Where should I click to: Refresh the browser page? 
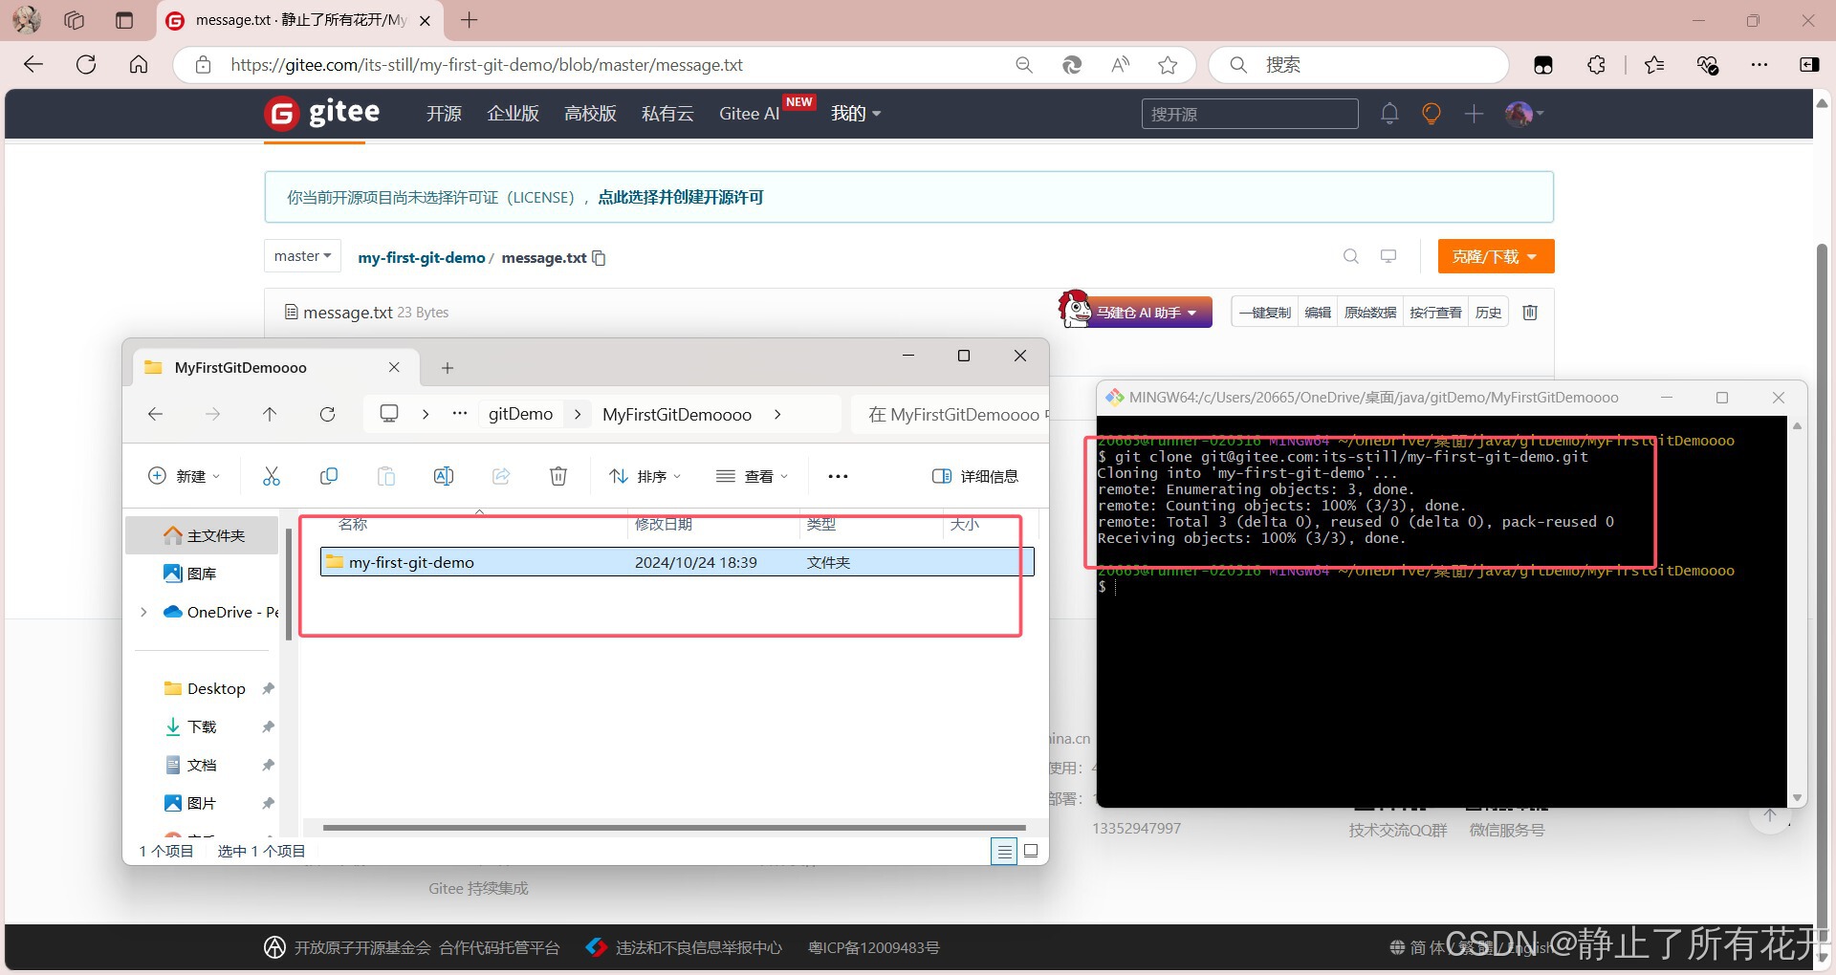(86, 64)
